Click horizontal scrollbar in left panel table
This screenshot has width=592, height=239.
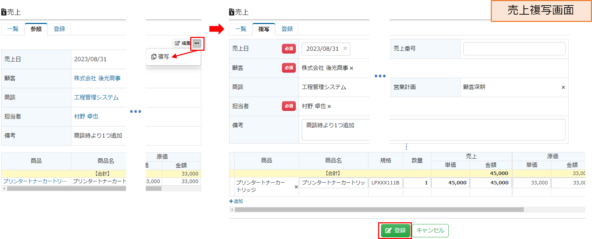click(84, 189)
